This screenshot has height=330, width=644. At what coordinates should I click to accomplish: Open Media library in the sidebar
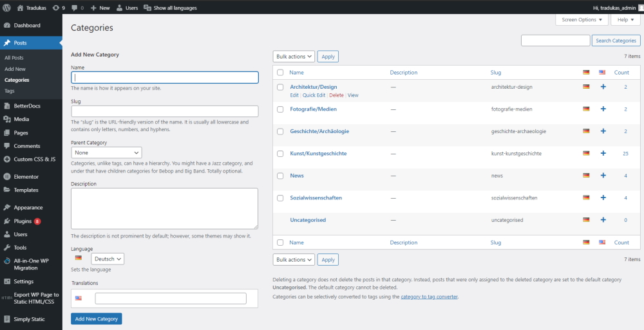(x=31, y=119)
